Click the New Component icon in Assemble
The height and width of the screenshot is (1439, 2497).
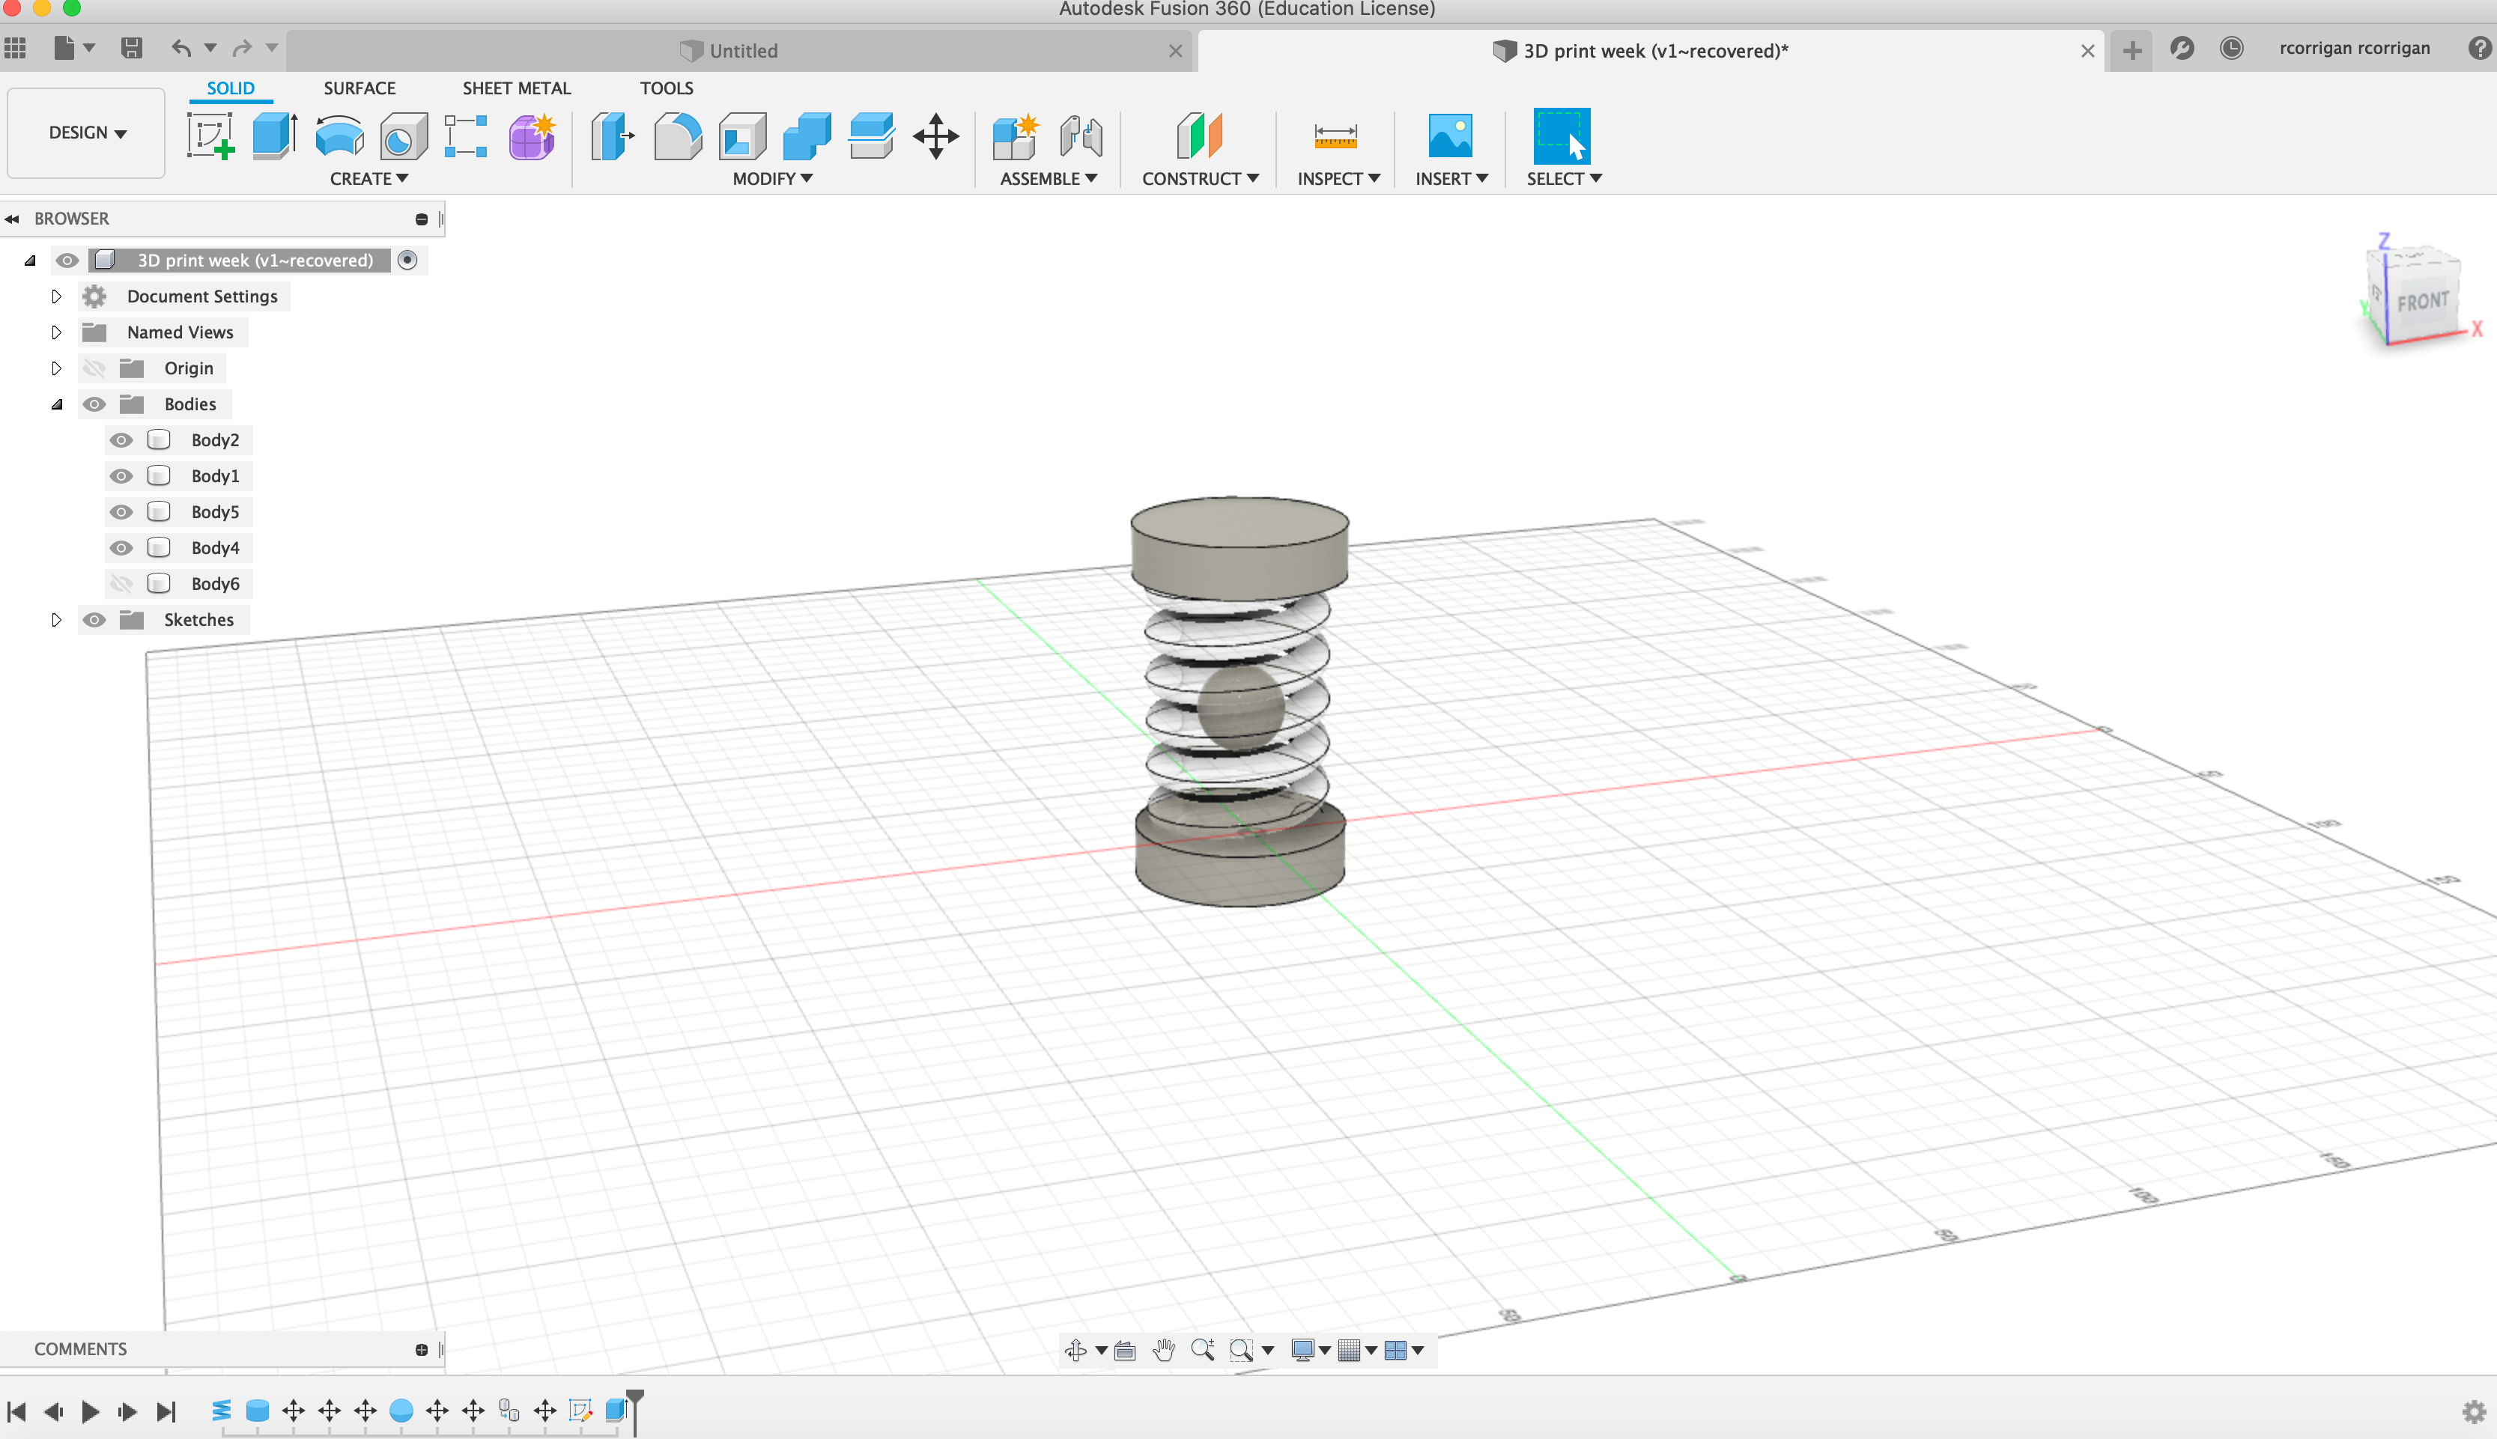(1014, 136)
